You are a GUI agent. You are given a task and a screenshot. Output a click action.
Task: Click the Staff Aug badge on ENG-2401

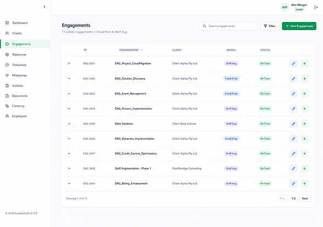coord(231,64)
